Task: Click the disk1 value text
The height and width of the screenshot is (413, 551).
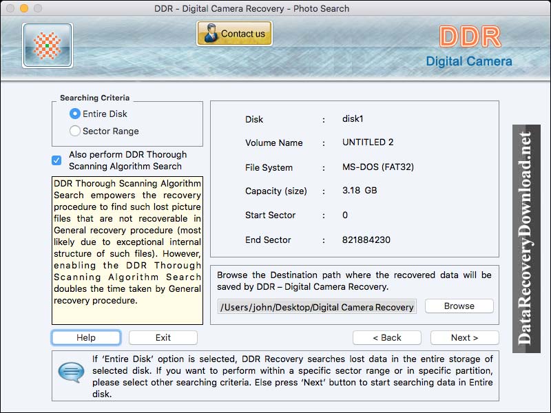Action: [353, 118]
